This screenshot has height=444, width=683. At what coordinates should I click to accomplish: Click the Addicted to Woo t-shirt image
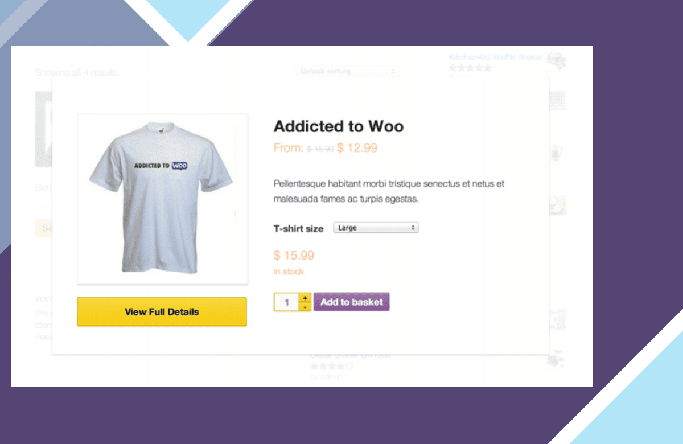tap(162, 199)
